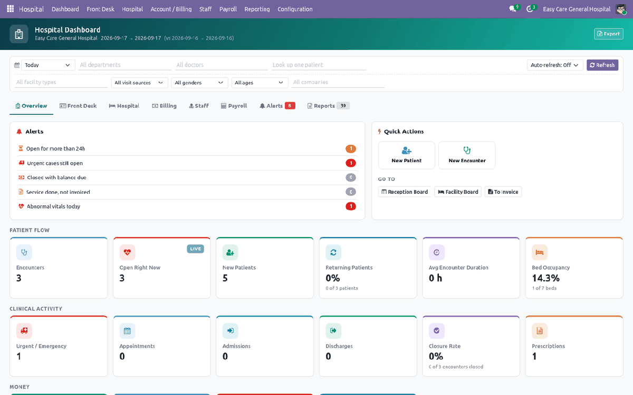Click the heartbeat icon beside Abnormal vitals today
The image size is (633, 395).
pos(22,206)
